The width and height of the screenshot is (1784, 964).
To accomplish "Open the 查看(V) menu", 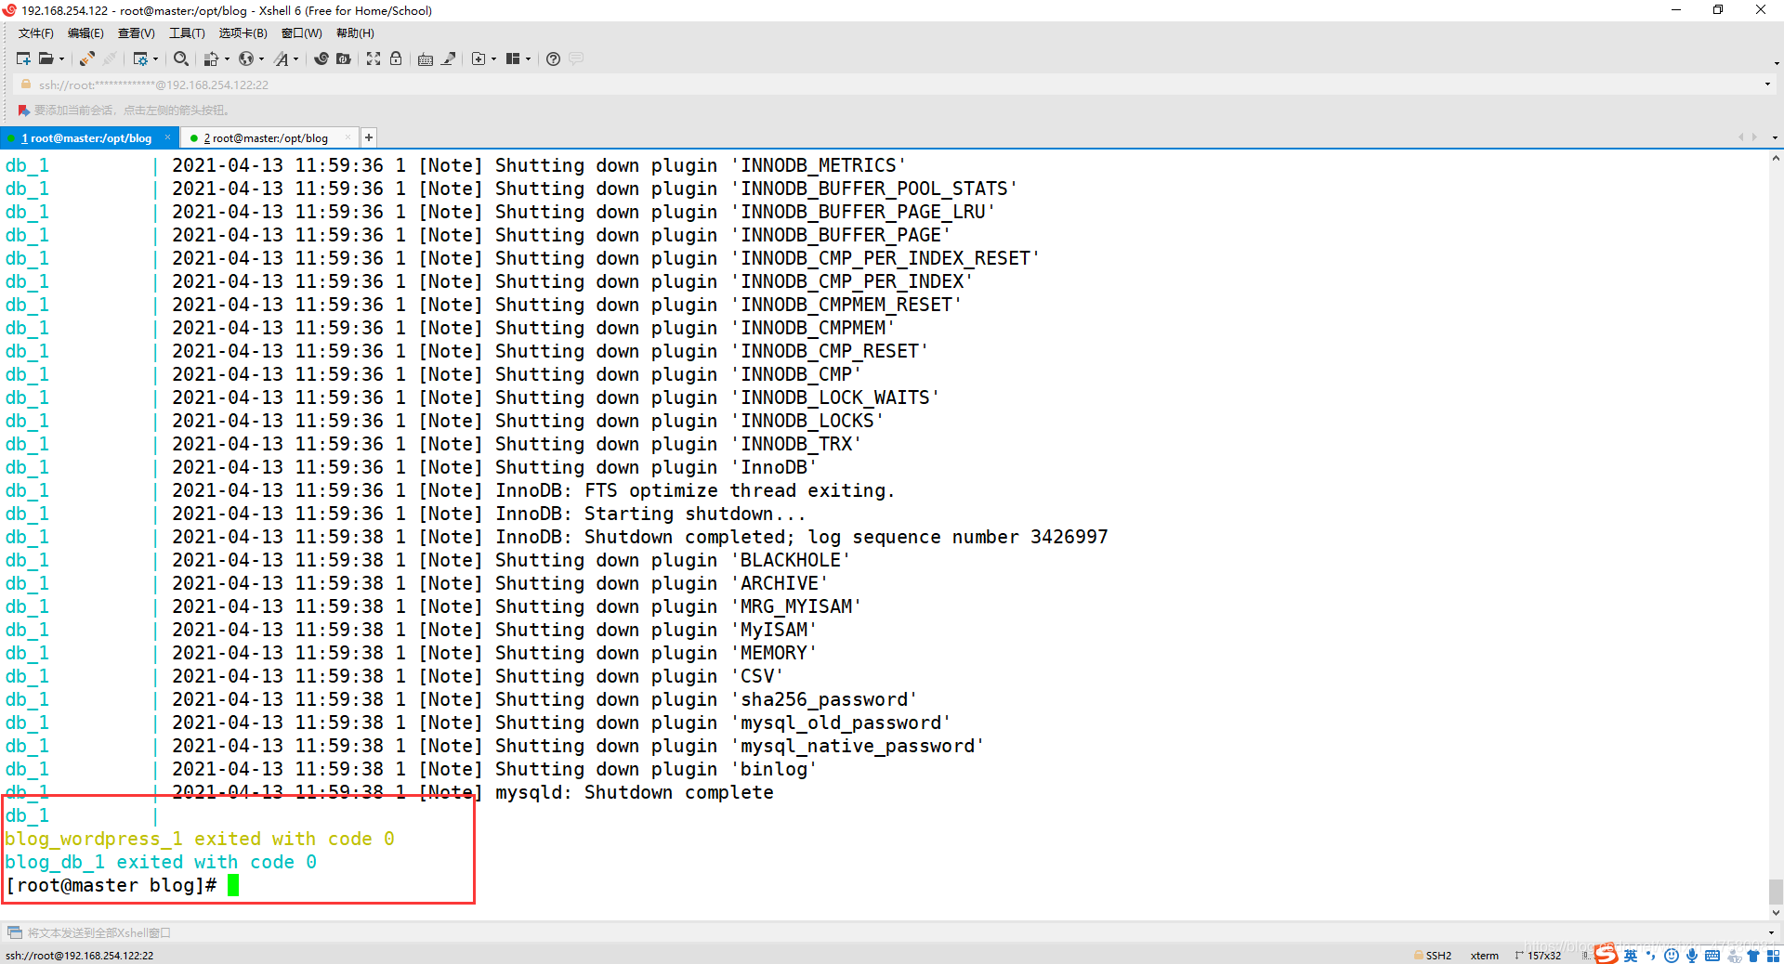I will pyautogui.click(x=136, y=33).
